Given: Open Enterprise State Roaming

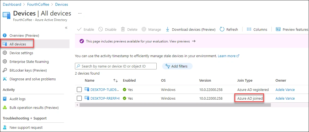Looking at the screenshot, I should pos(29,62).
